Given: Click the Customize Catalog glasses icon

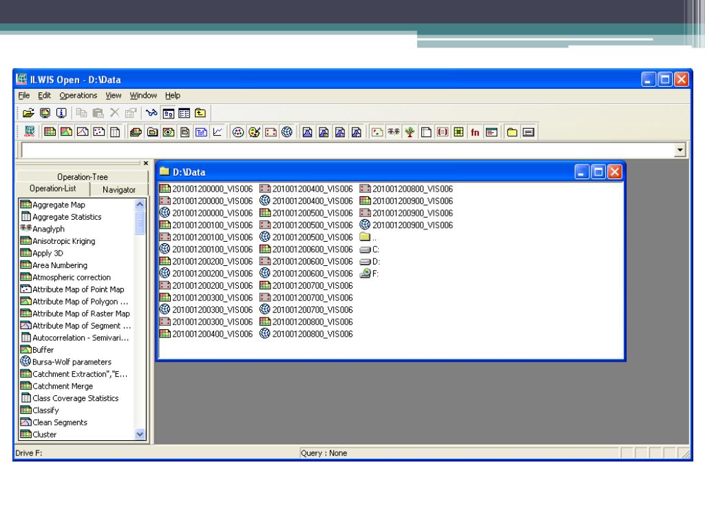Looking at the screenshot, I should point(152,113).
